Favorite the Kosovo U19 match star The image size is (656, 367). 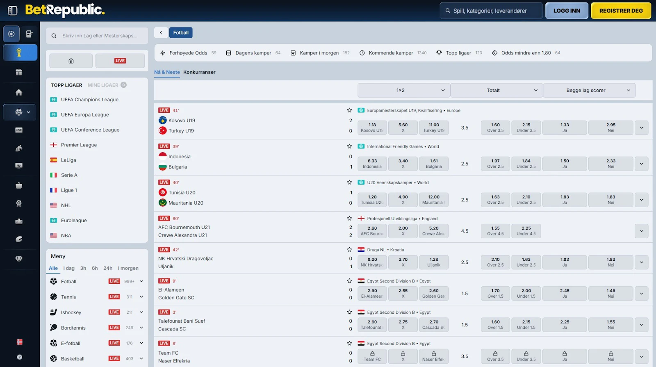349,110
